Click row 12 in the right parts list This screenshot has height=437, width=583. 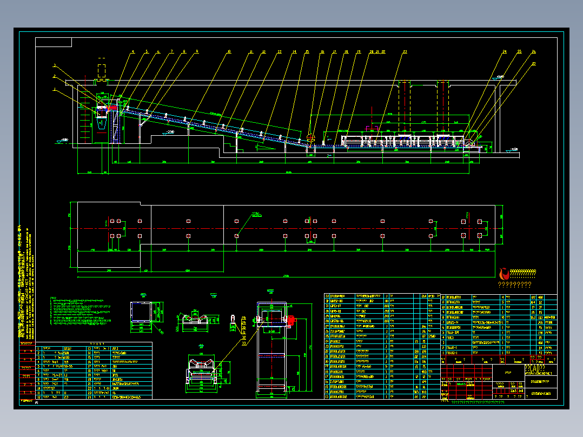(499, 297)
